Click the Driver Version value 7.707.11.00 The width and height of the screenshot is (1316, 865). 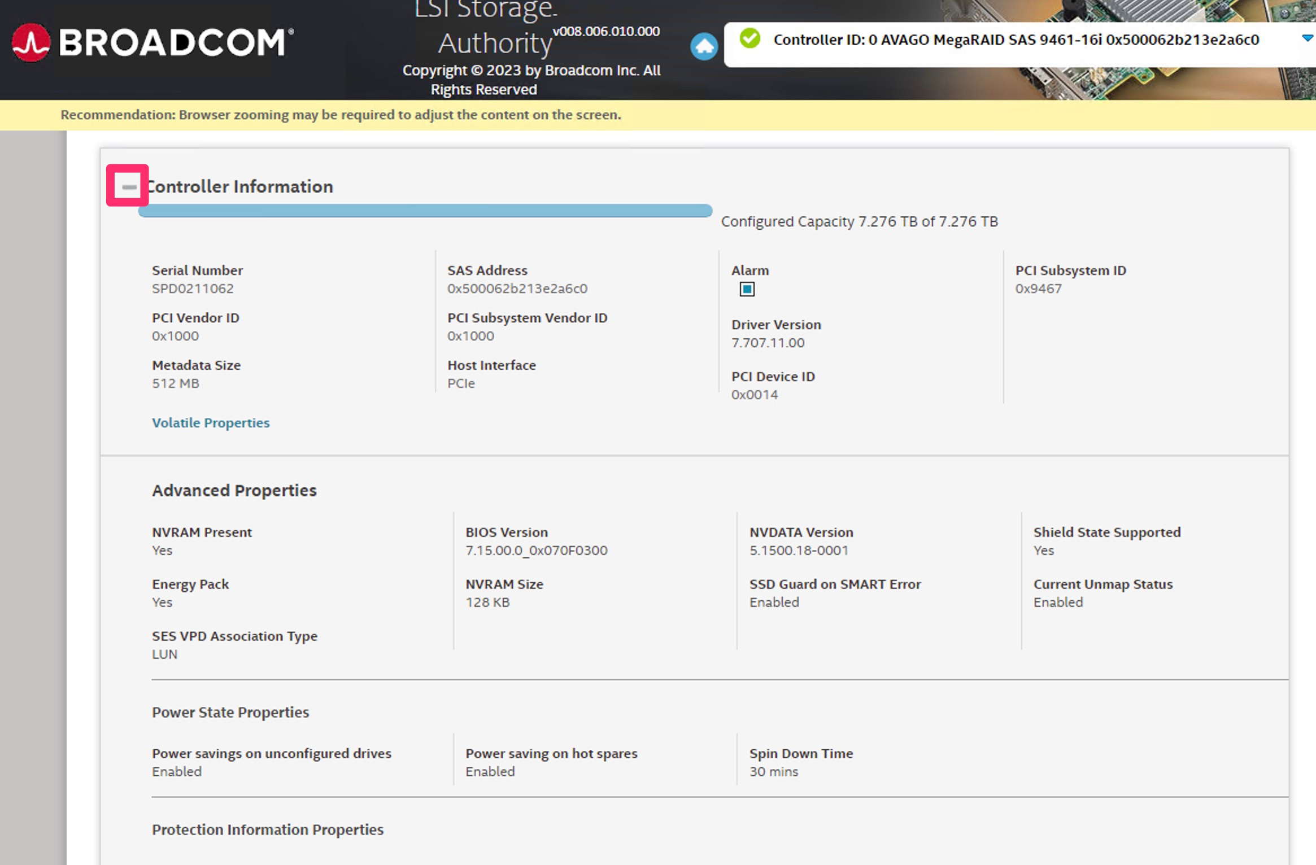pyautogui.click(x=768, y=343)
